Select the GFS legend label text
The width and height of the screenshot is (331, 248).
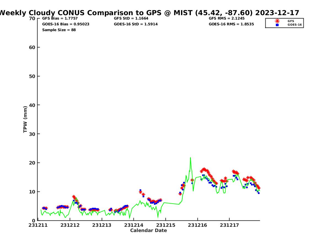[x=291, y=21]
